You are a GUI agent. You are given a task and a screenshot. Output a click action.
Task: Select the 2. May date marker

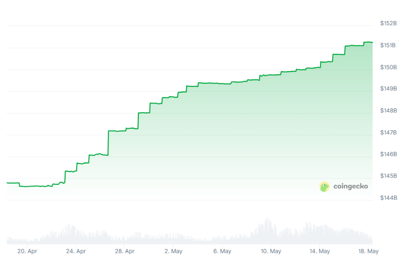174,251
